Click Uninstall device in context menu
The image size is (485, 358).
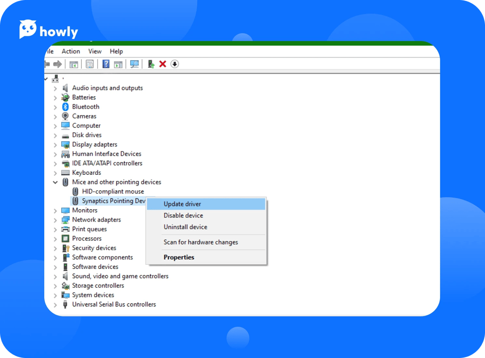[185, 227]
